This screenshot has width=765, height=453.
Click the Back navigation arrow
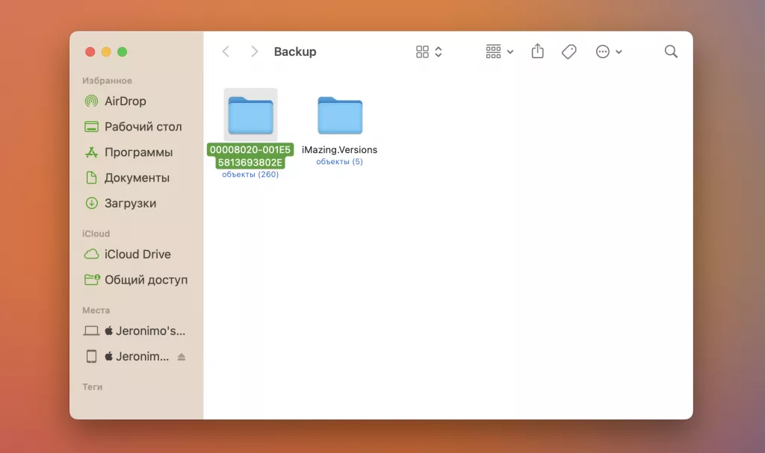226,51
